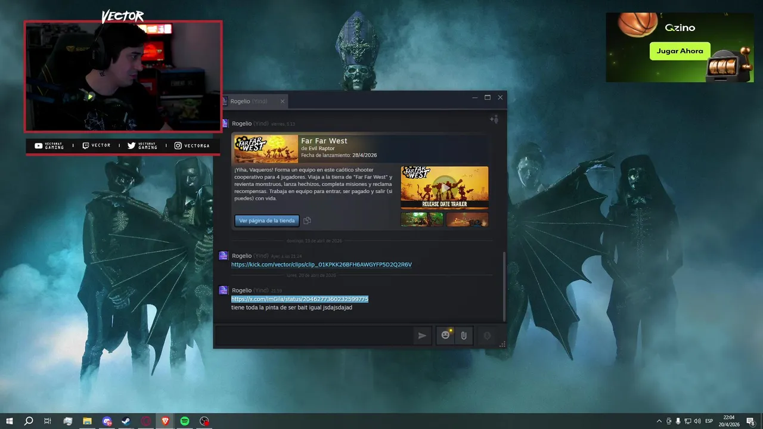Start voice chat with the microphone
This screenshot has width=763, height=429.
point(487,335)
